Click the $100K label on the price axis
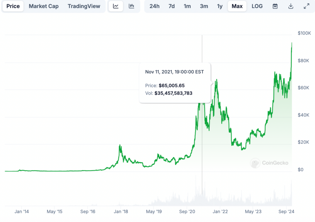315x222 pixels. [305, 33]
